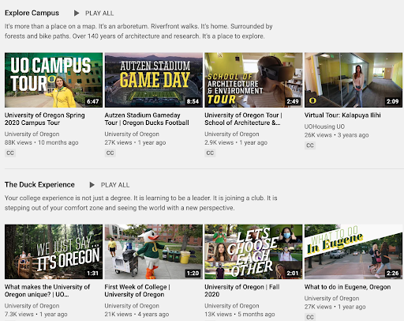Click CC badge under Virtual Tour: Kalapuya Ilihi

[x=310, y=145]
